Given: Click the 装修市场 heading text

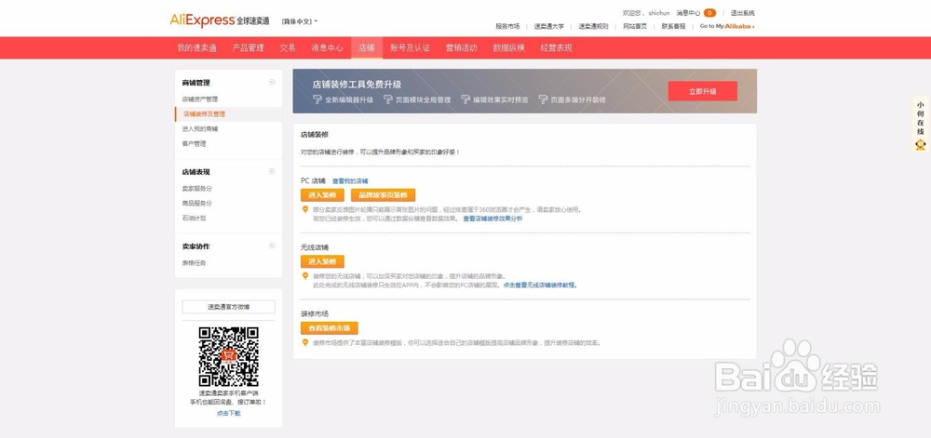Looking at the screenshot, I should (x=315, y=313).
